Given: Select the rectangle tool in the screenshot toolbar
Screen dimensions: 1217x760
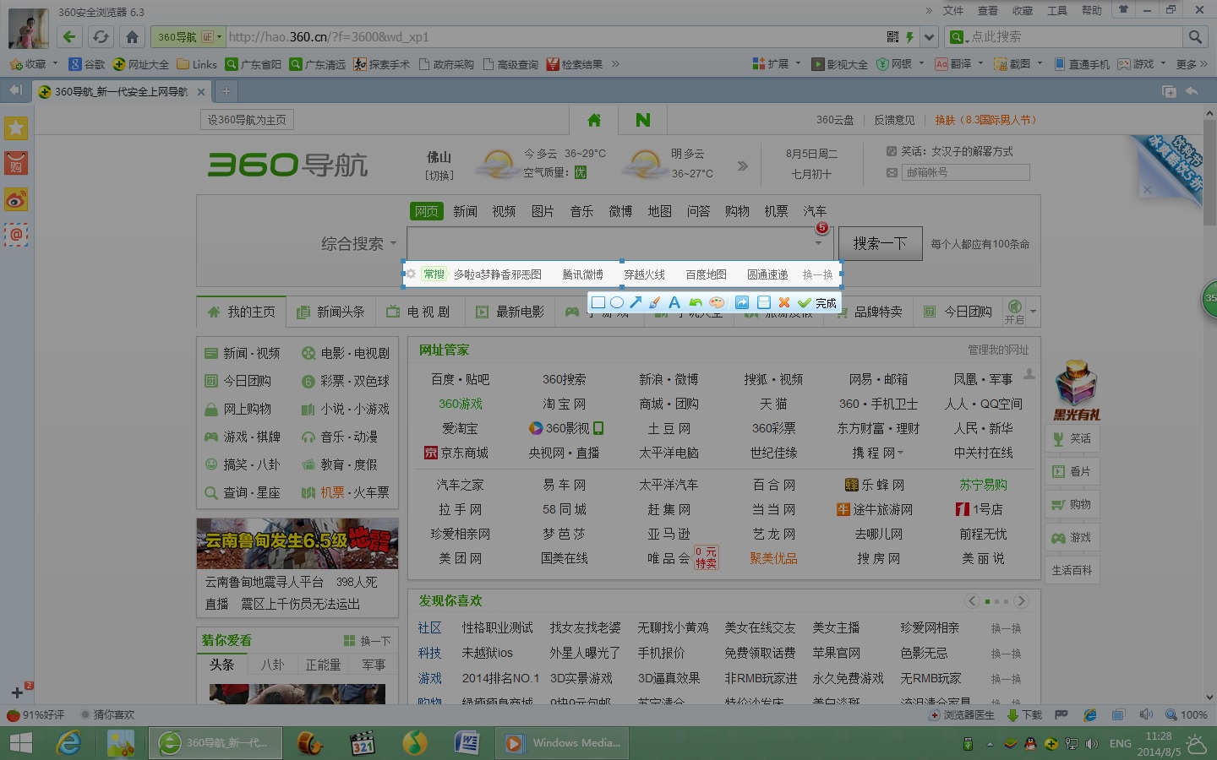Looking at the screenshot, I should (x=598, y=302).
